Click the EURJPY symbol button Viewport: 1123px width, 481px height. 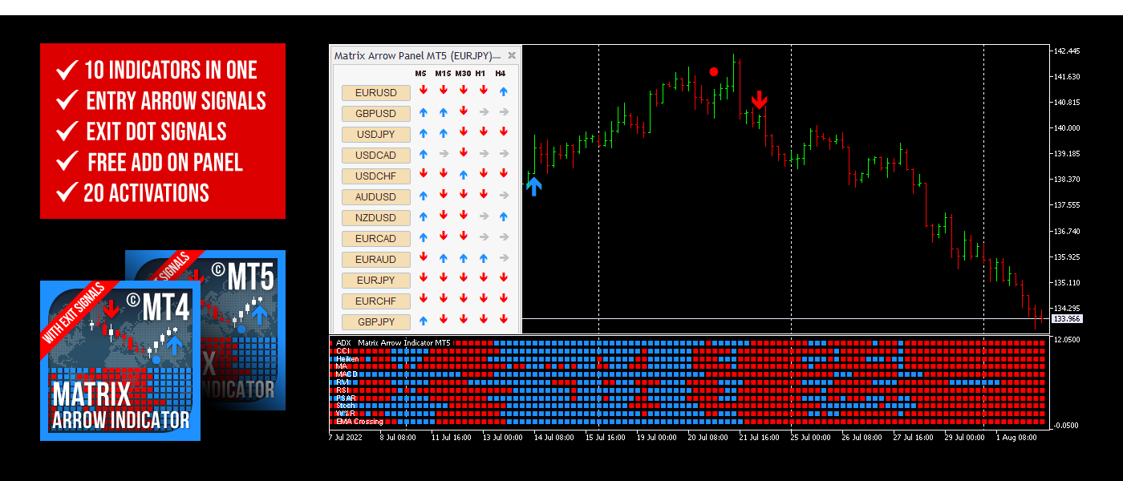click(376, 280)
